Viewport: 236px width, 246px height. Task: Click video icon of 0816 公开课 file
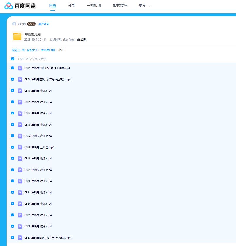pos(20,147)
